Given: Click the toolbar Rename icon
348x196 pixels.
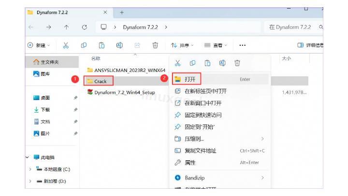Looking at the screenshot, I should tap(119, 45).
